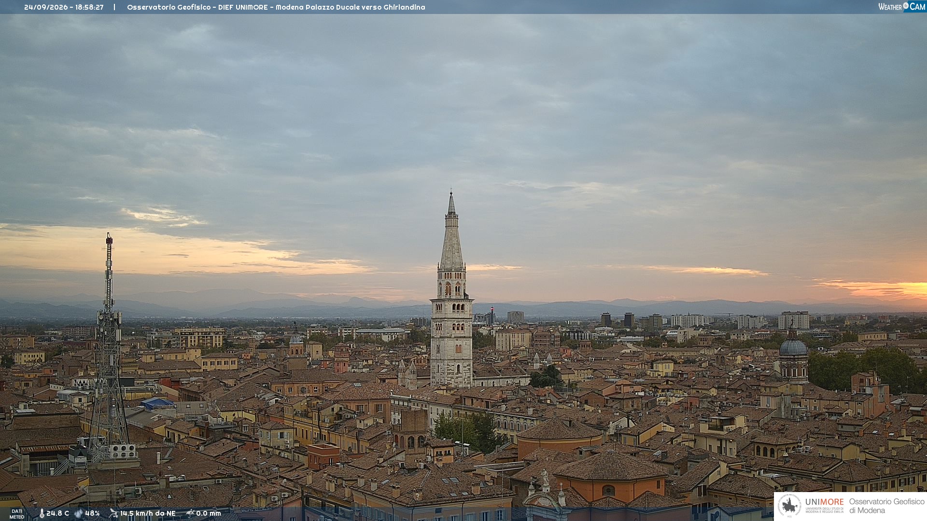The width and height of the screenshot is (927, 521).
Task: Click the WeatherCam logo
Action: tap(901, 7)
